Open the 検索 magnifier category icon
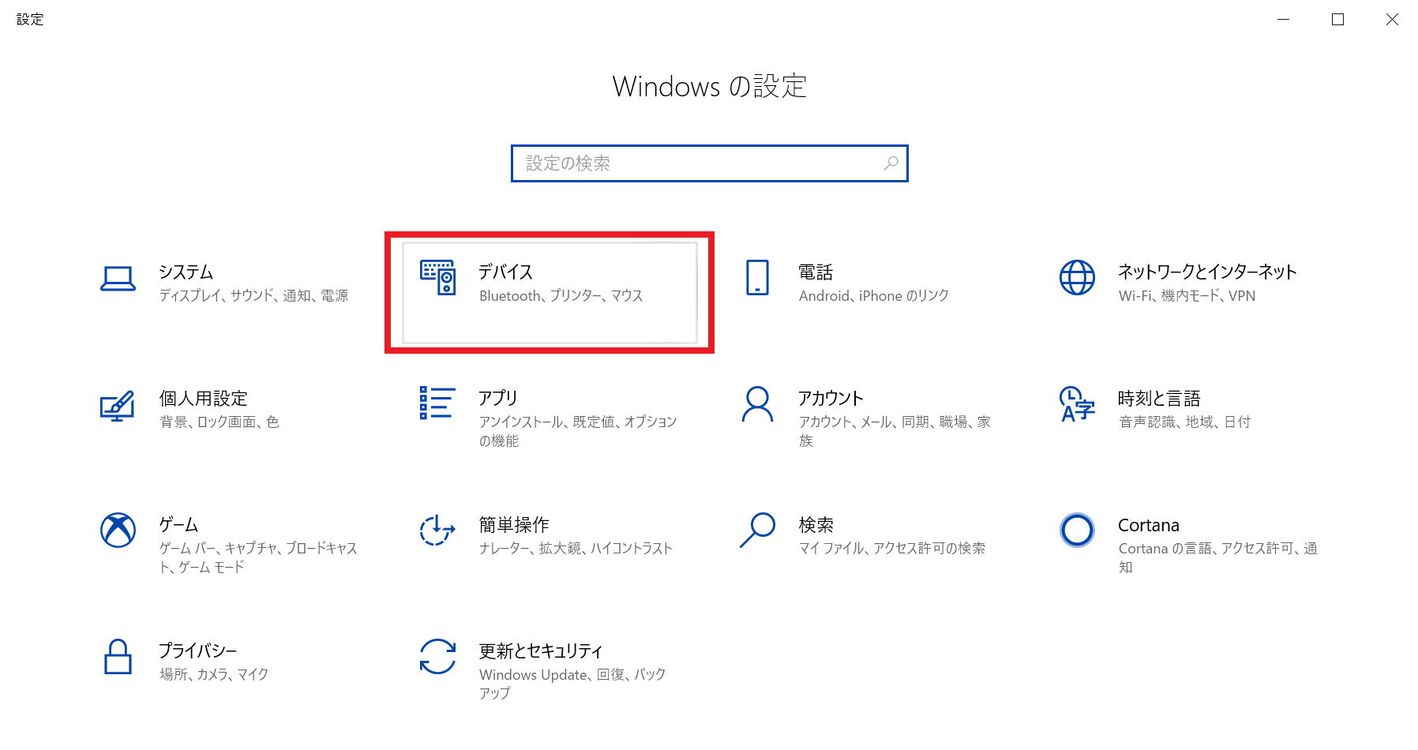Image resolution: width=1418 pixels, height=750 pixels. pyautogui.click(x=757, y=530)
